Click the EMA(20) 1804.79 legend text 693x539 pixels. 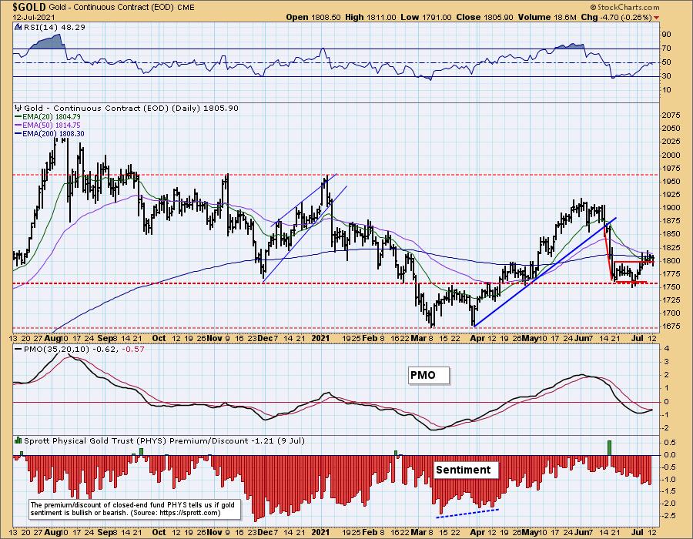pos(52,117)
